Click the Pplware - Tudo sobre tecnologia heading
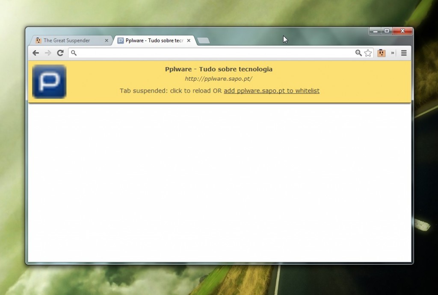 tap(219, 69)
